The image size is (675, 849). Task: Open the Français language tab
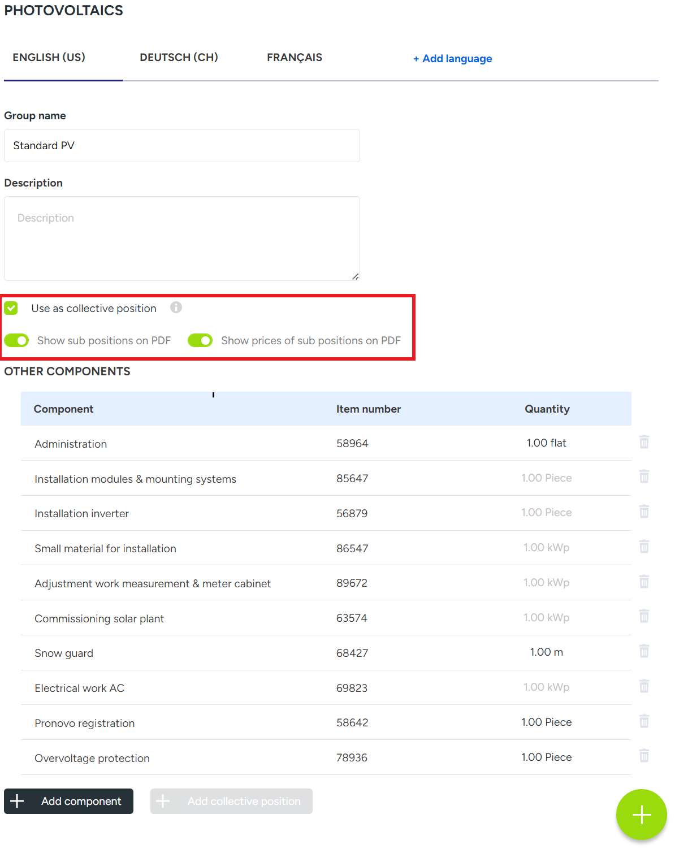pos(294,58)
